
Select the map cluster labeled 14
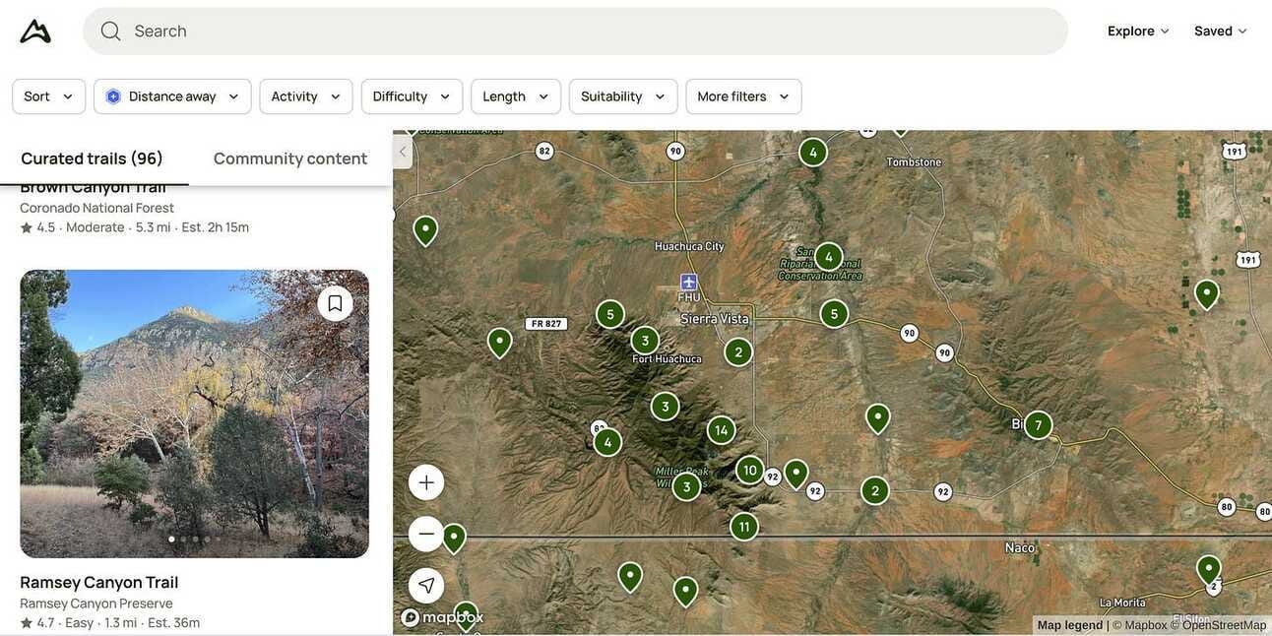(x=722, y=430)
